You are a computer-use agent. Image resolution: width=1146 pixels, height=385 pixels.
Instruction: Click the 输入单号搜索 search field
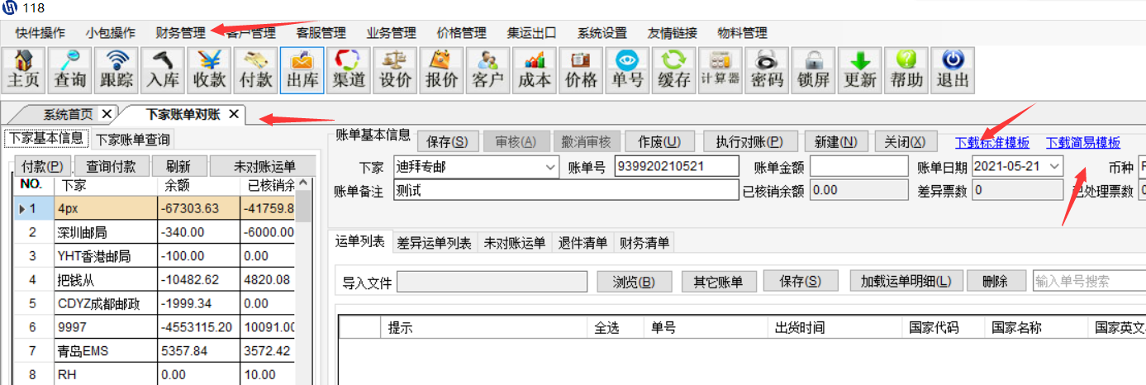[1087, 281]
